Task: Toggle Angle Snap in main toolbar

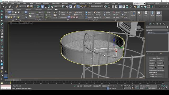Action: 78,7
